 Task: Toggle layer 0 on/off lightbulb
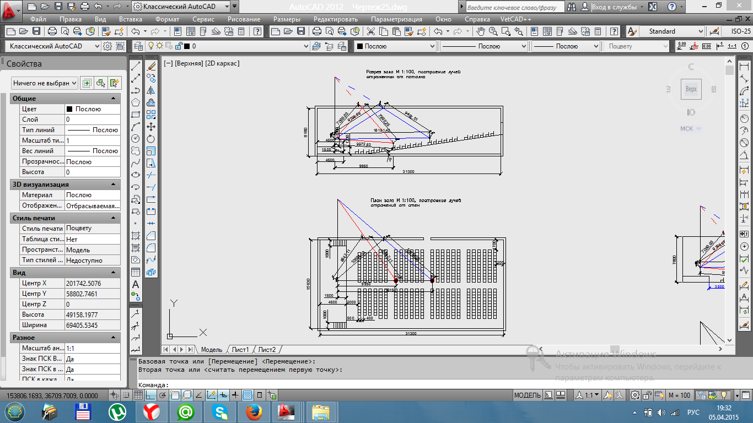[152, 46]
